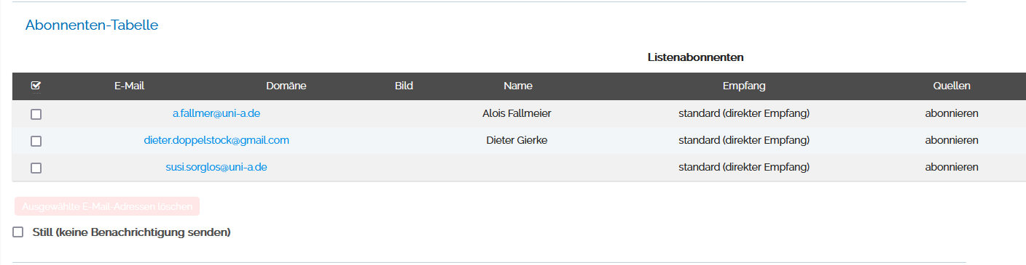Open the a.fallmer@uni-a.de subscriber link
This screenshot has width=1026, height=265.
(216, 113)
